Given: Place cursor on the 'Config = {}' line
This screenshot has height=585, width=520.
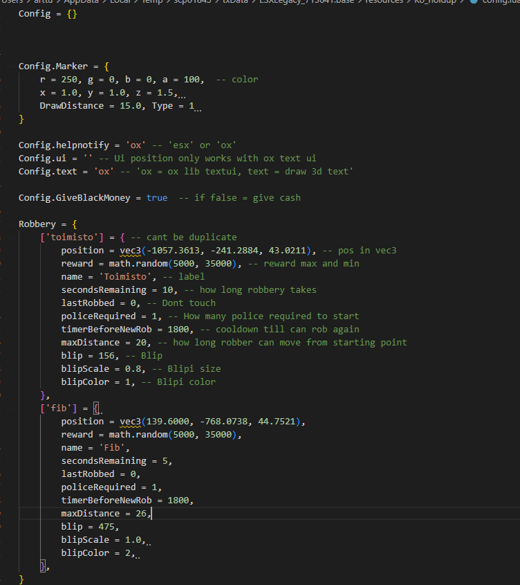Looking at the screenshot, I should (x=48, y=14).
